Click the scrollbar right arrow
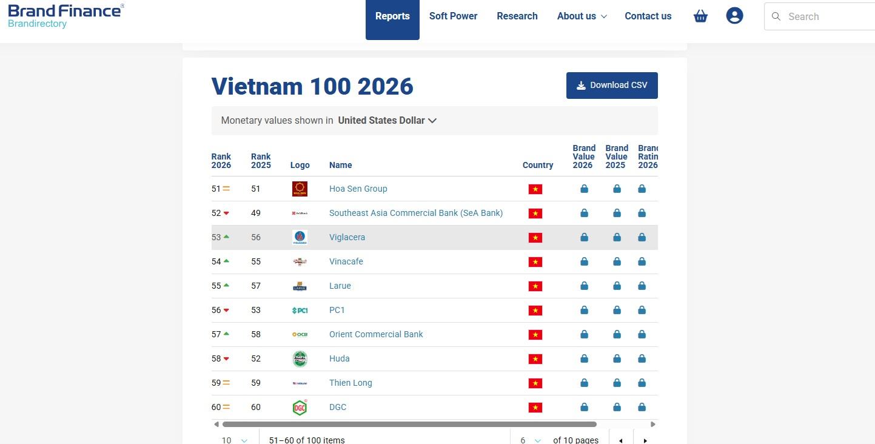The image size is (875, 444). (x=653, y=425)
